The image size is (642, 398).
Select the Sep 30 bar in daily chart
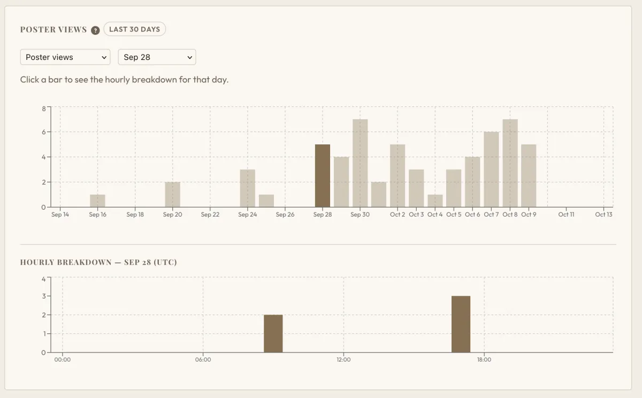(360, 163)
